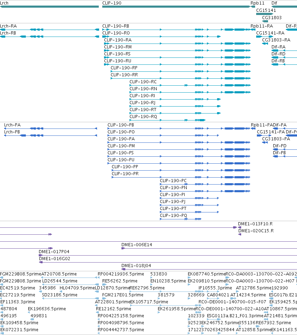
Task: Select protein CLIP-190-PJ
Action: (173, 202)
